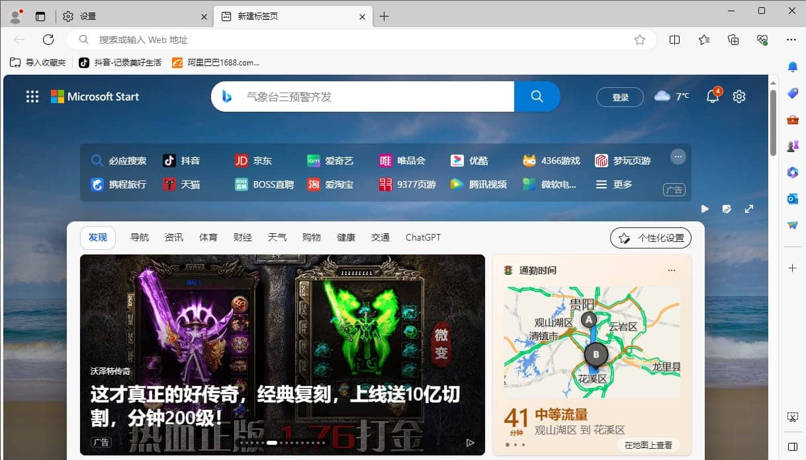Toggle the sidebar panel layout icon

point(793,446)
